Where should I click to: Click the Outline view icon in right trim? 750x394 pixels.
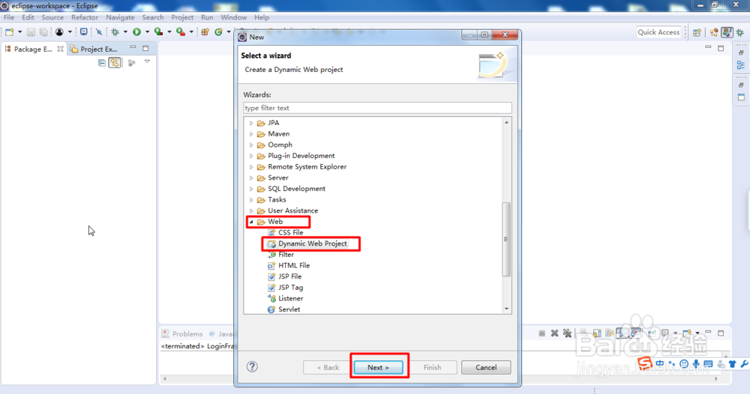[x=741, y=64]
